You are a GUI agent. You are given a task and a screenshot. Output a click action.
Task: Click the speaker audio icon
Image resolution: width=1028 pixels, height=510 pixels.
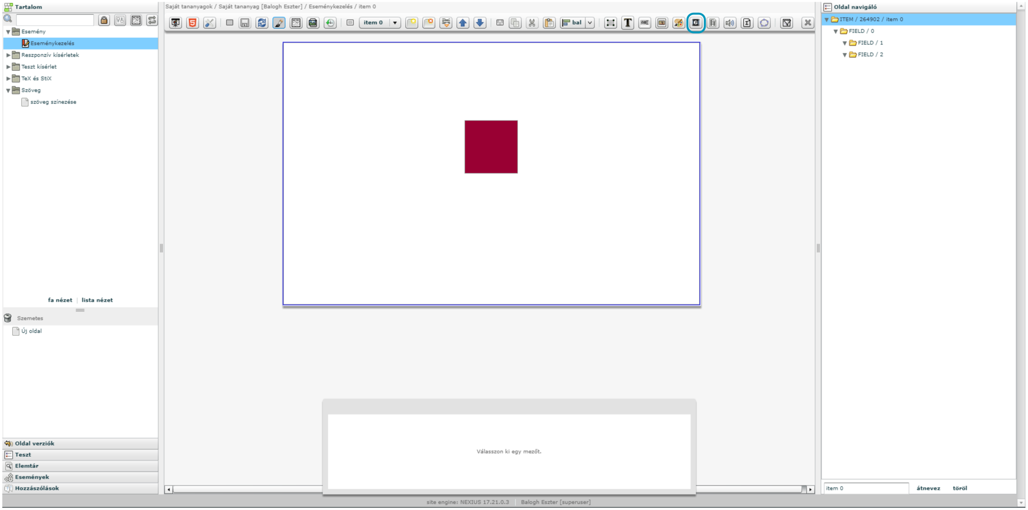pos(729,23)
